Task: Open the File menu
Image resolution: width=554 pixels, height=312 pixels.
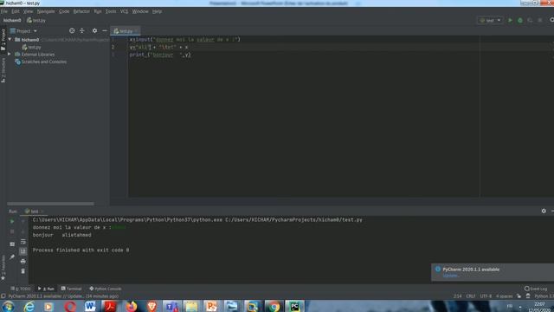Action: (3, 11)
